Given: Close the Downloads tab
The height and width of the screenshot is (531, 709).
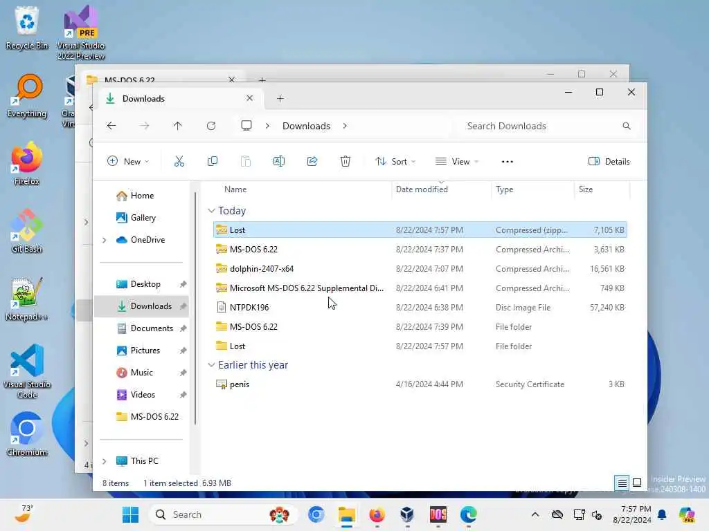Looking at the screenshot, I should (249, 98).
